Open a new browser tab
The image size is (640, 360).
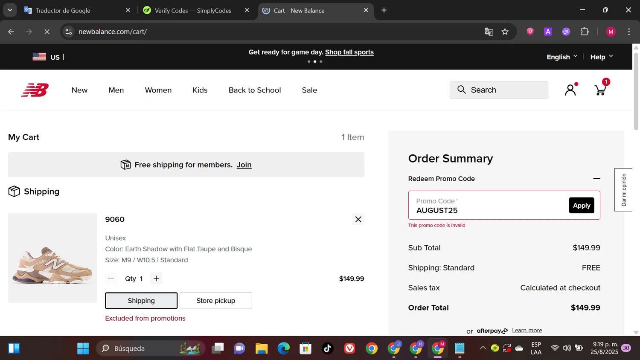point(384,10)
